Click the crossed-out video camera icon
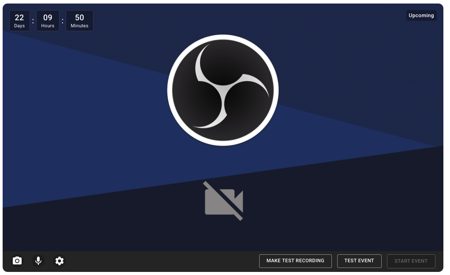 (223, 201)
